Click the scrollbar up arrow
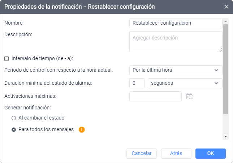Image resolution: width=233 pixels, height=163 pixels. point(225,21)
